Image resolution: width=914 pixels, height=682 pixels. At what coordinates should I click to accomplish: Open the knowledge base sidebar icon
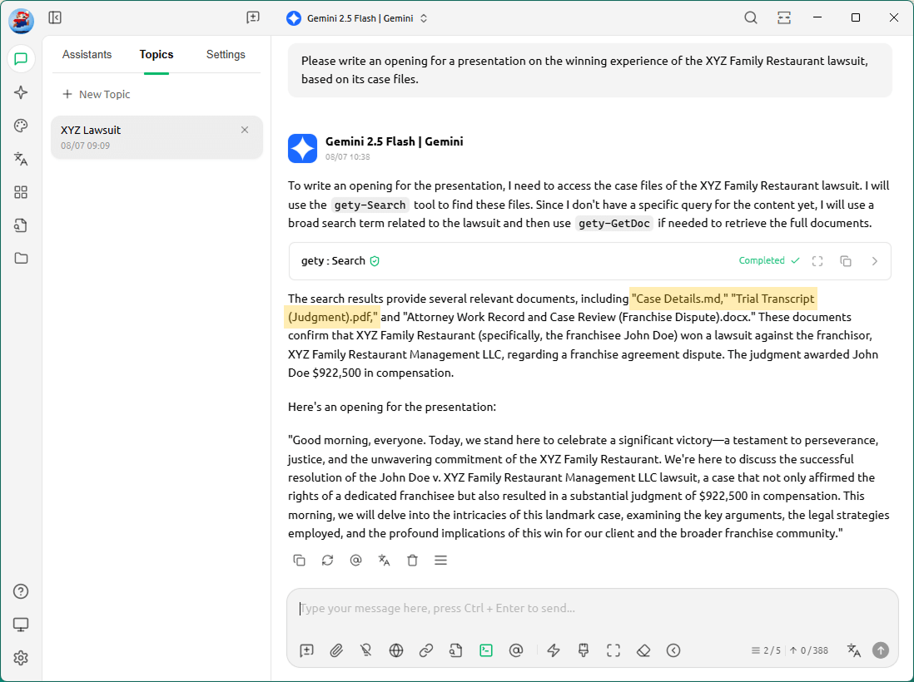click(21, 225)
